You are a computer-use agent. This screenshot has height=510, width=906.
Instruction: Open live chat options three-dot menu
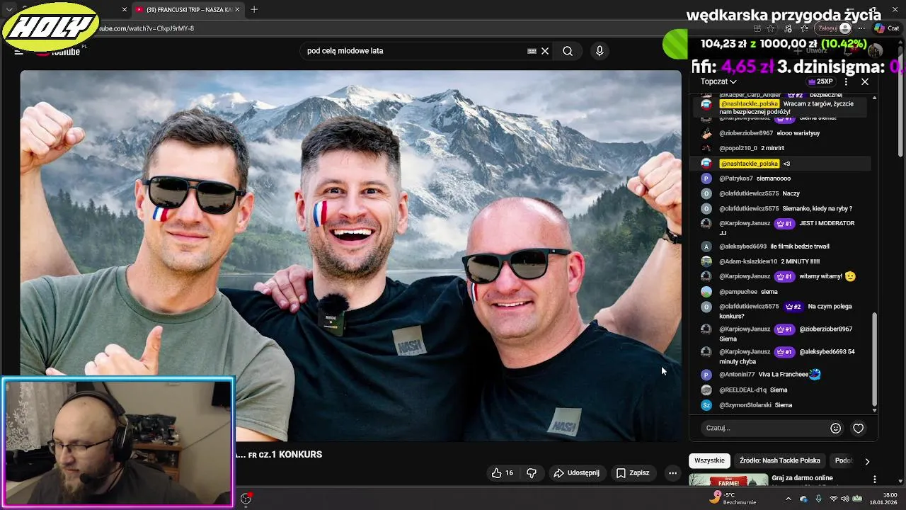(846, 81)
